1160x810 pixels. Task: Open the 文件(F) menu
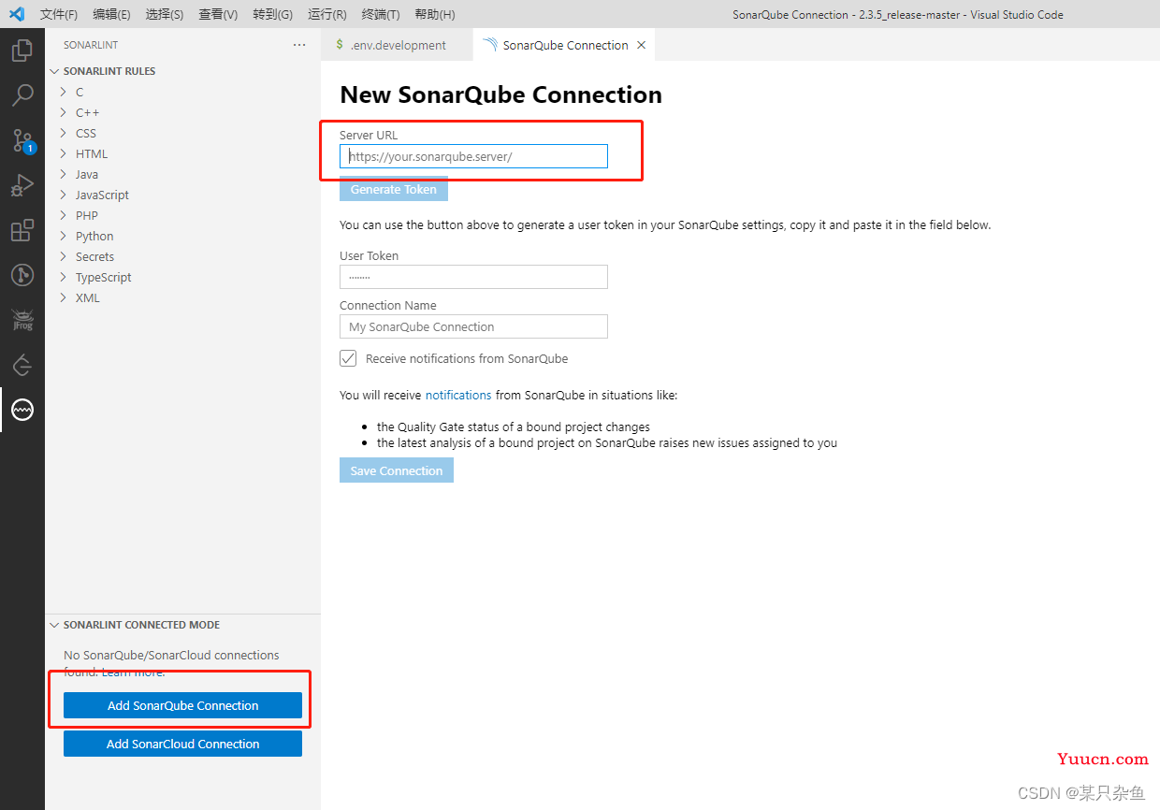click(59, 15)
